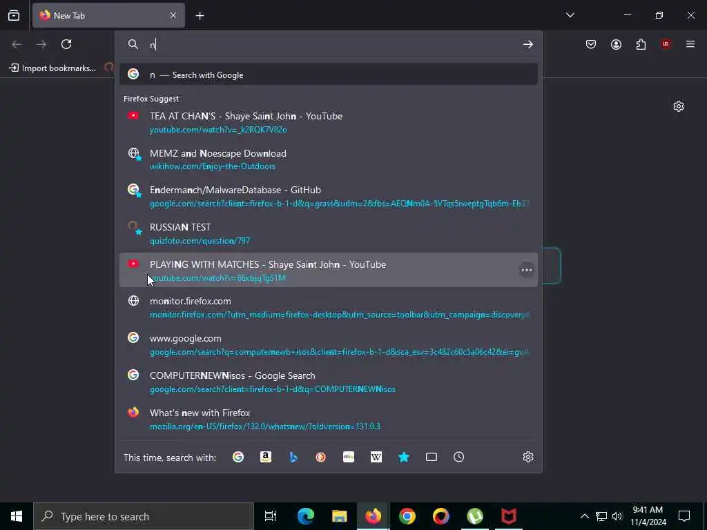Open a new tab with plus button
Screen dimensions: 707x530
200,16
